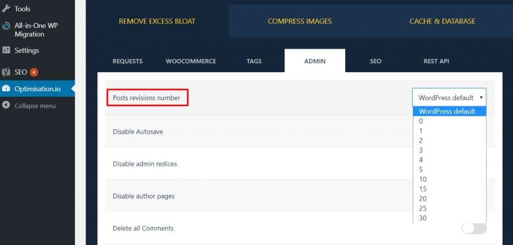Viewport: 513px width, 245px height.
Task: Choose 0 revisions from the list
Action: pyautogui.click(x=449, y=121)
